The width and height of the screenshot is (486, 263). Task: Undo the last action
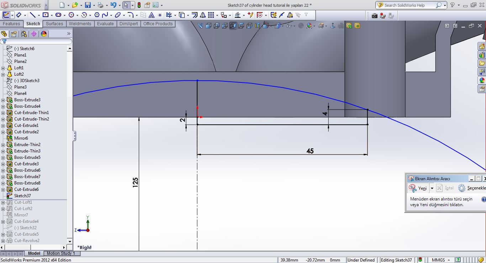pyautogui.click(x=113, y=5)
